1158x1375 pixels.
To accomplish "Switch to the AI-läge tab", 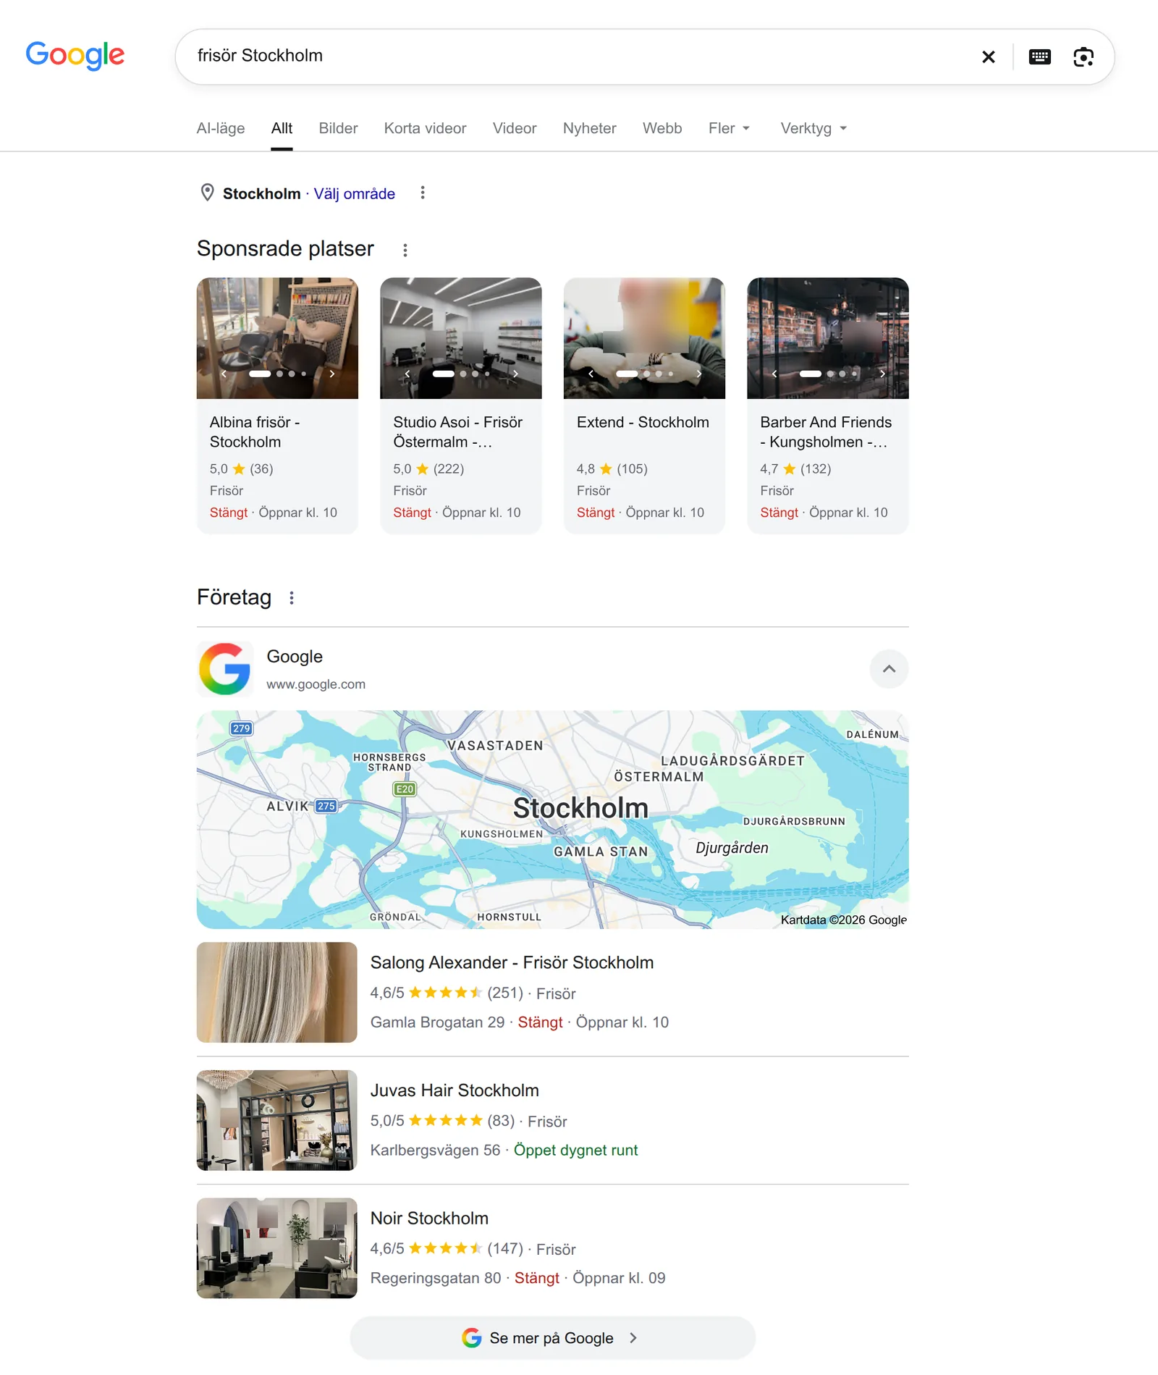I will (221, 128).
